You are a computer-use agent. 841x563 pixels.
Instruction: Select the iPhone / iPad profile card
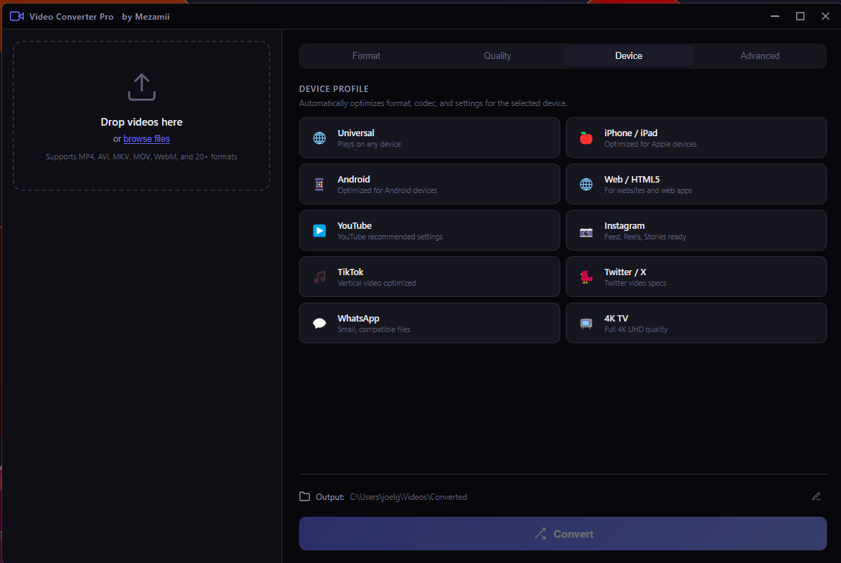(x=696, y=138)
